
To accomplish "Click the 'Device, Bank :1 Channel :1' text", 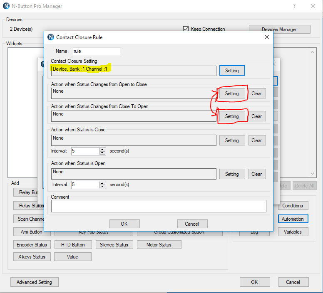I will point(80,69).
